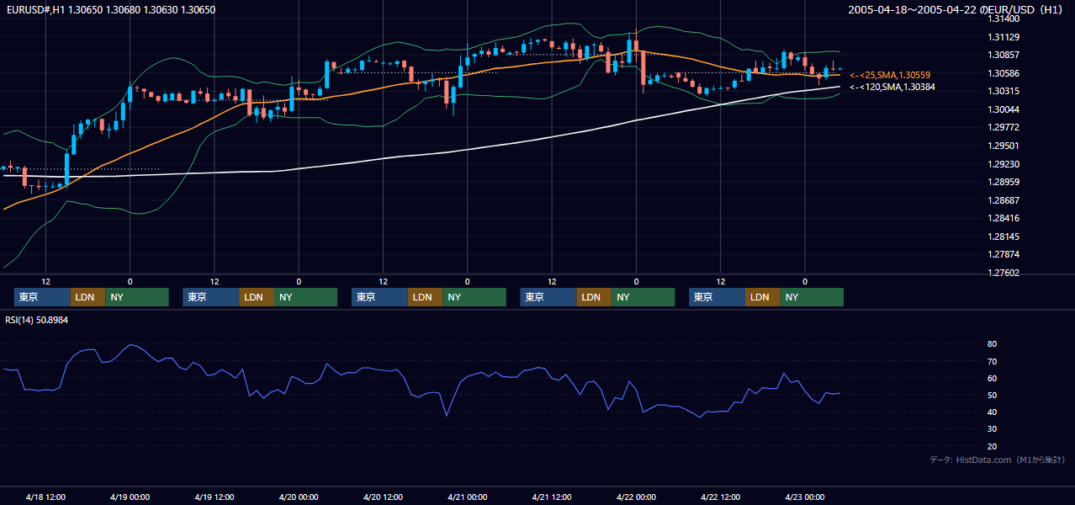Select the 4/19 00:00 time axis label
The height and width of the screenshot is (505, 1075).
click(130, 497)
